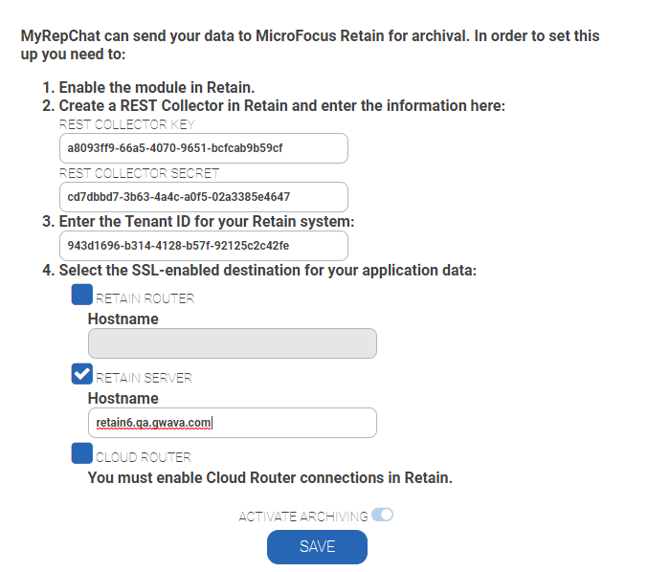Click the REST COLLECTOR KEY label
Screen dimensions: 648x572
point(128,125)
